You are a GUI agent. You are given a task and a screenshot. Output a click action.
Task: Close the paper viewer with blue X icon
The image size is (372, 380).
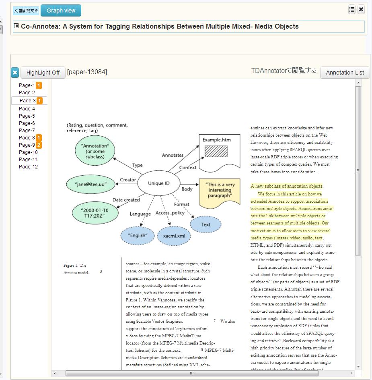click(x=15, y=73)
